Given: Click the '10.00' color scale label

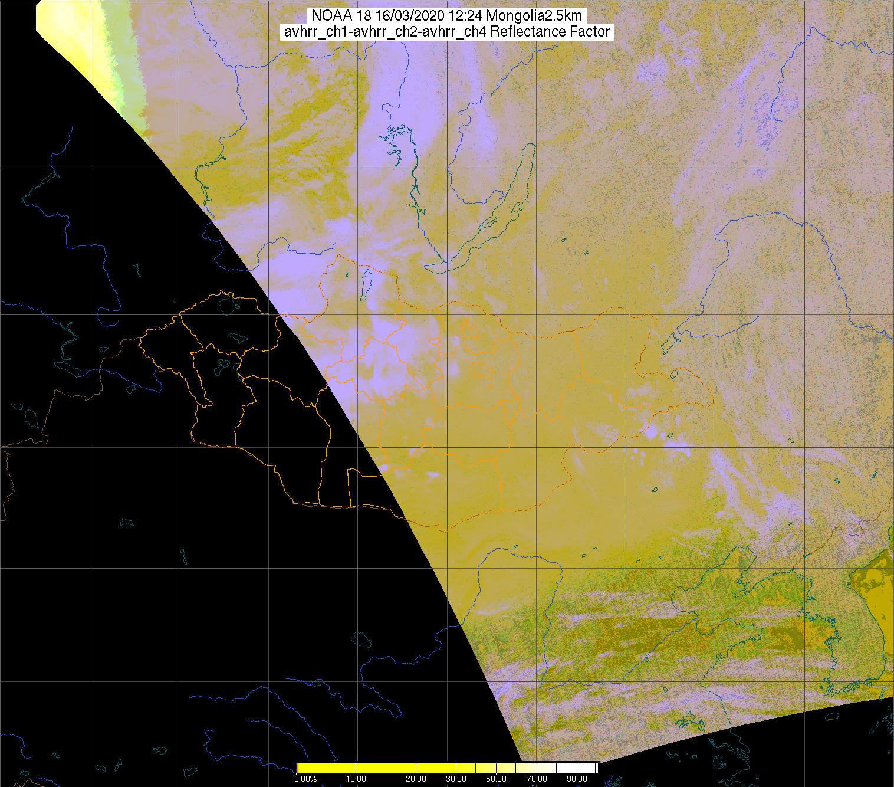Looking at the screenshot, I should coord(356,779).
